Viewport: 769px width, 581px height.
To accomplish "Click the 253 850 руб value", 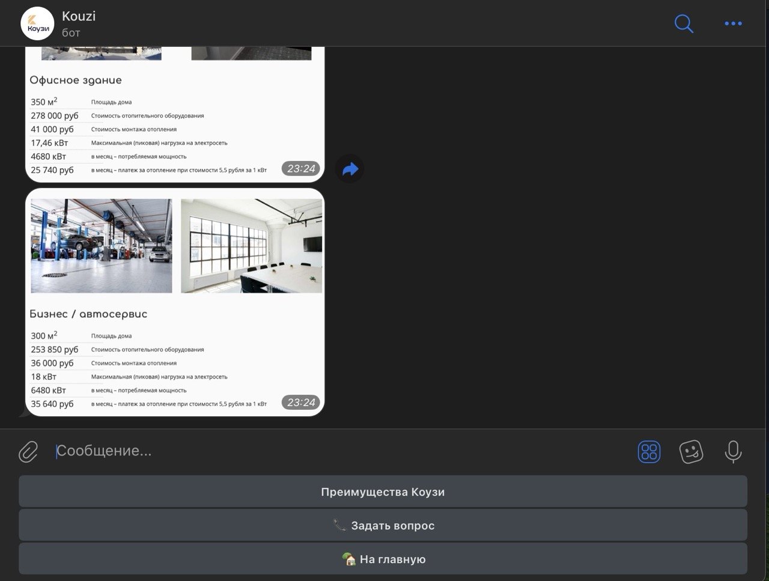I will pos(55,349).
